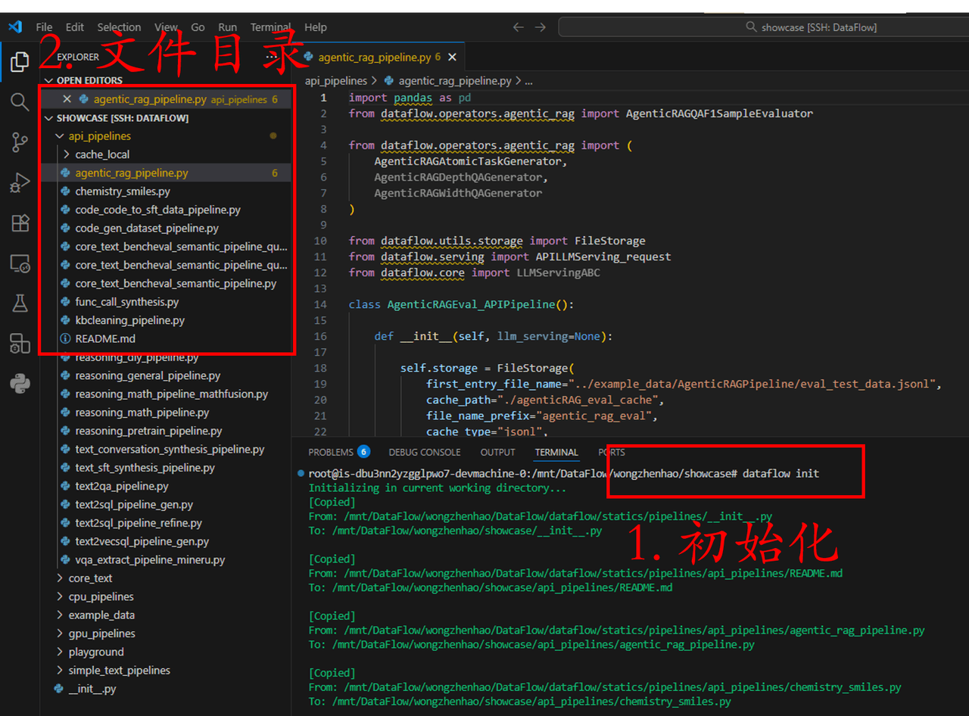The image size is (969, 716).
Task: Open the Run and Debug view
Action: (19, 182)
